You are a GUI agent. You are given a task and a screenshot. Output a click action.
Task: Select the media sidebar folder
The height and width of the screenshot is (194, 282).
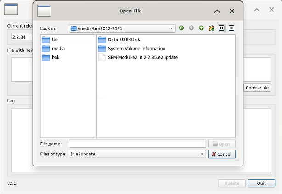tap(58, 48)
